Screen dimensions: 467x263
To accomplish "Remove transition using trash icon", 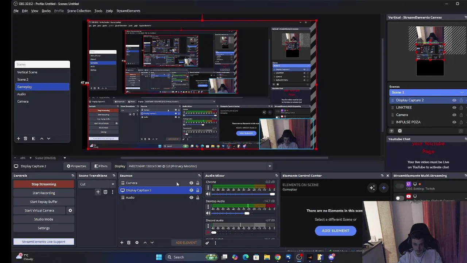I will point(105,192).
